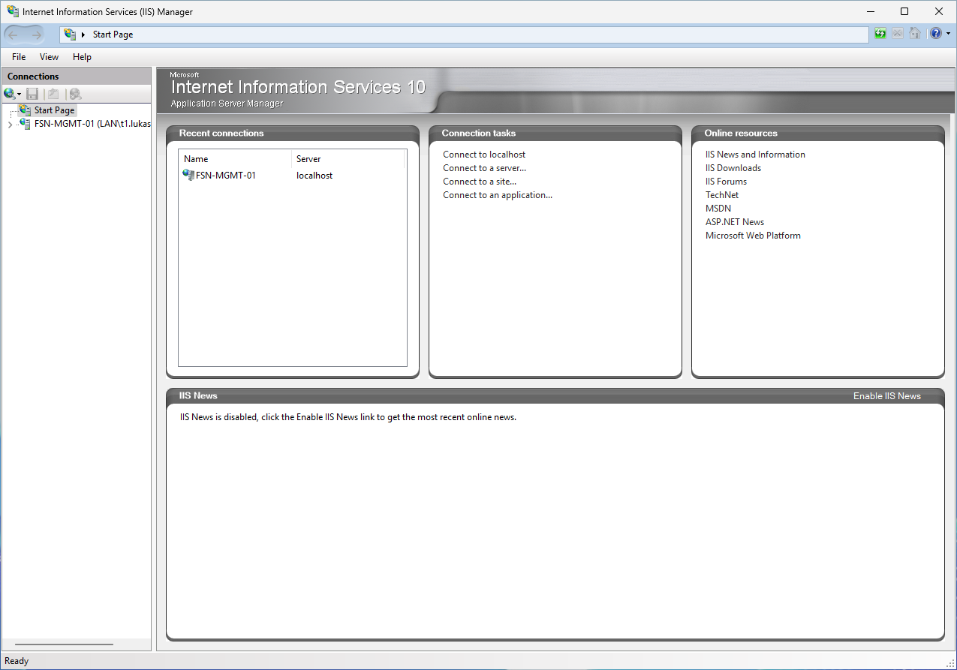Open the View menu
957x670 pixels.
click(49, 57)
